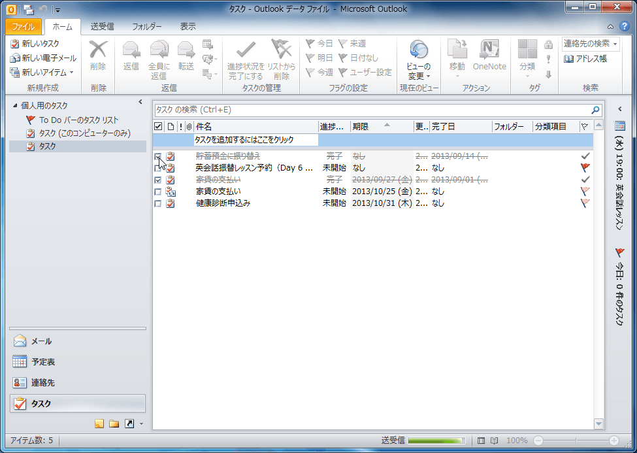Set high importance exclamation icon

(x=548, y=59)
